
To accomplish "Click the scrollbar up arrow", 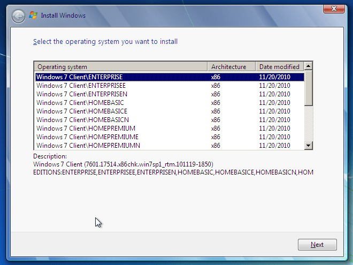I will tap(308, 66).
